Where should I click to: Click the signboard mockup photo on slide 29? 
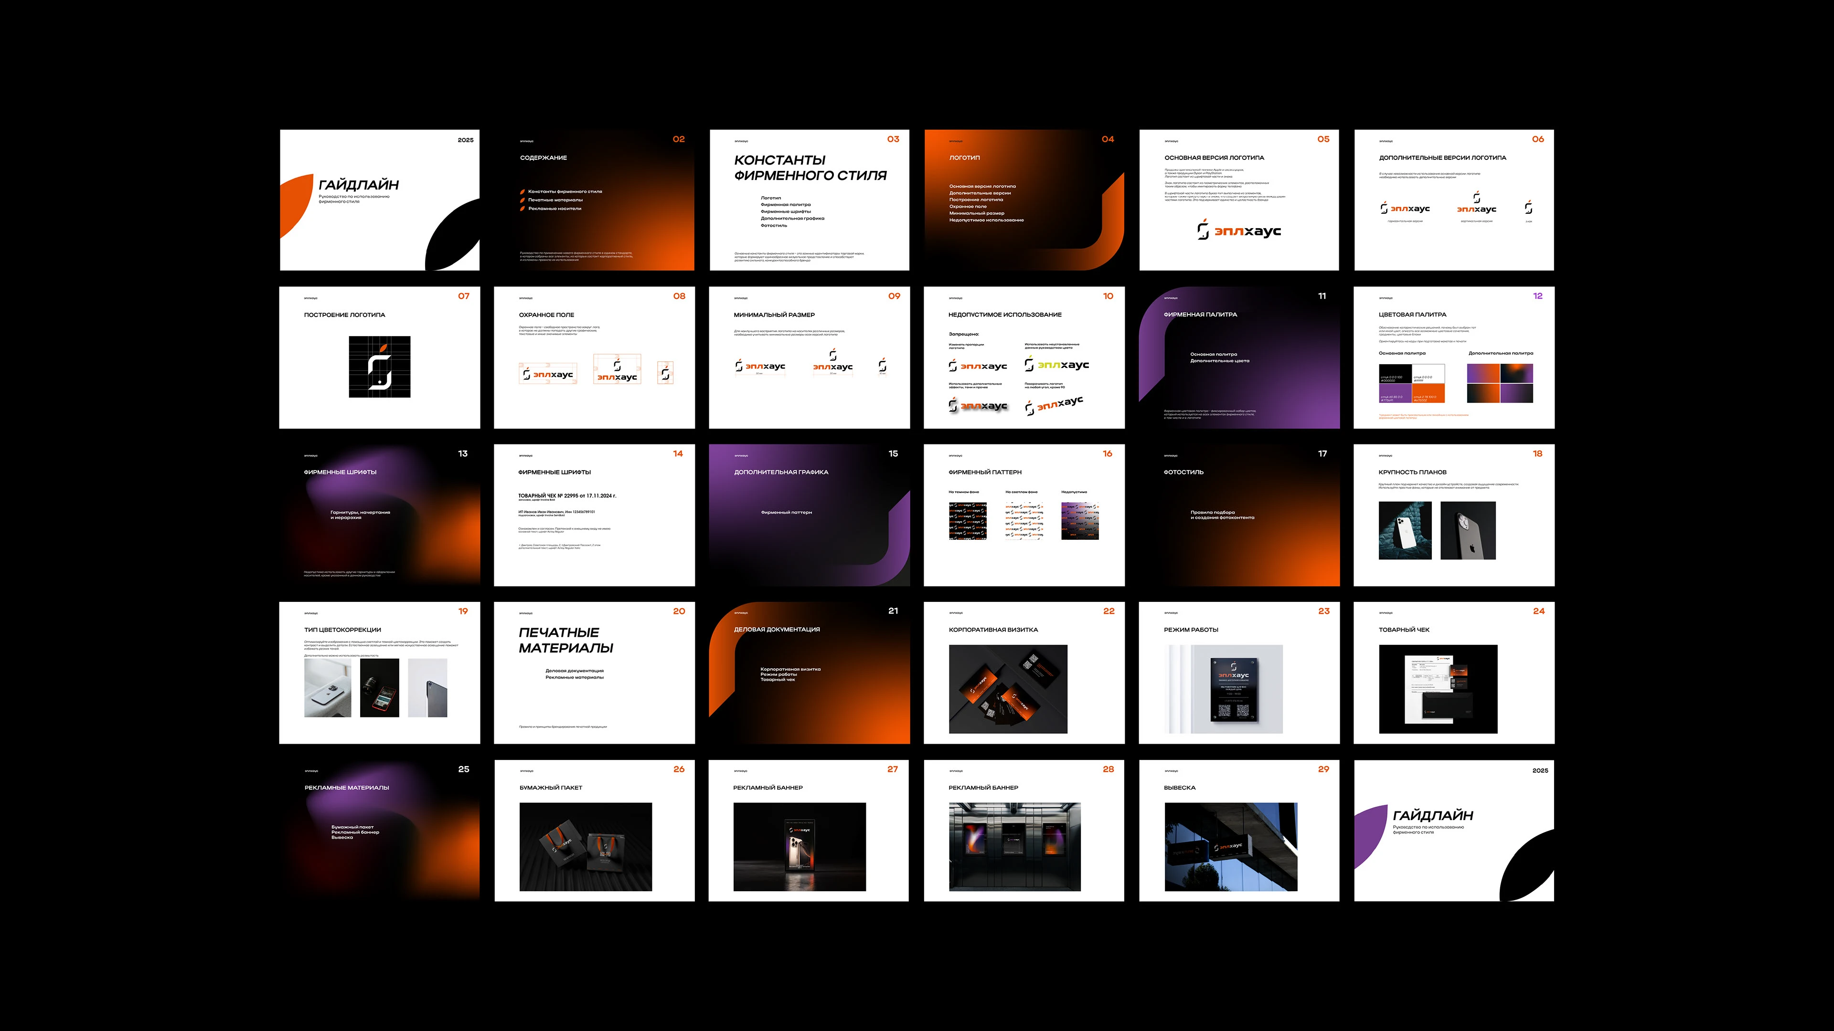(x=1230, y=847)
